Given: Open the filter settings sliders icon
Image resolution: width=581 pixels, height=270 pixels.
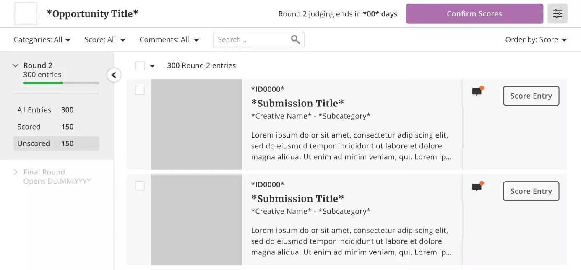Looking at the screenshot, I should tap(558, 14).
